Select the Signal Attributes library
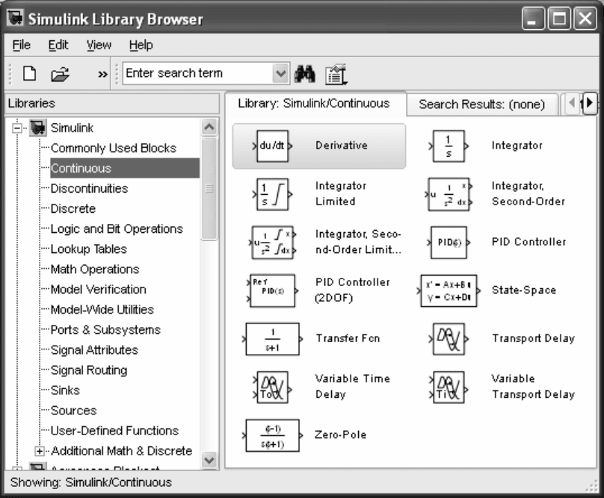 pyautogui.click(x=94, y=350)
